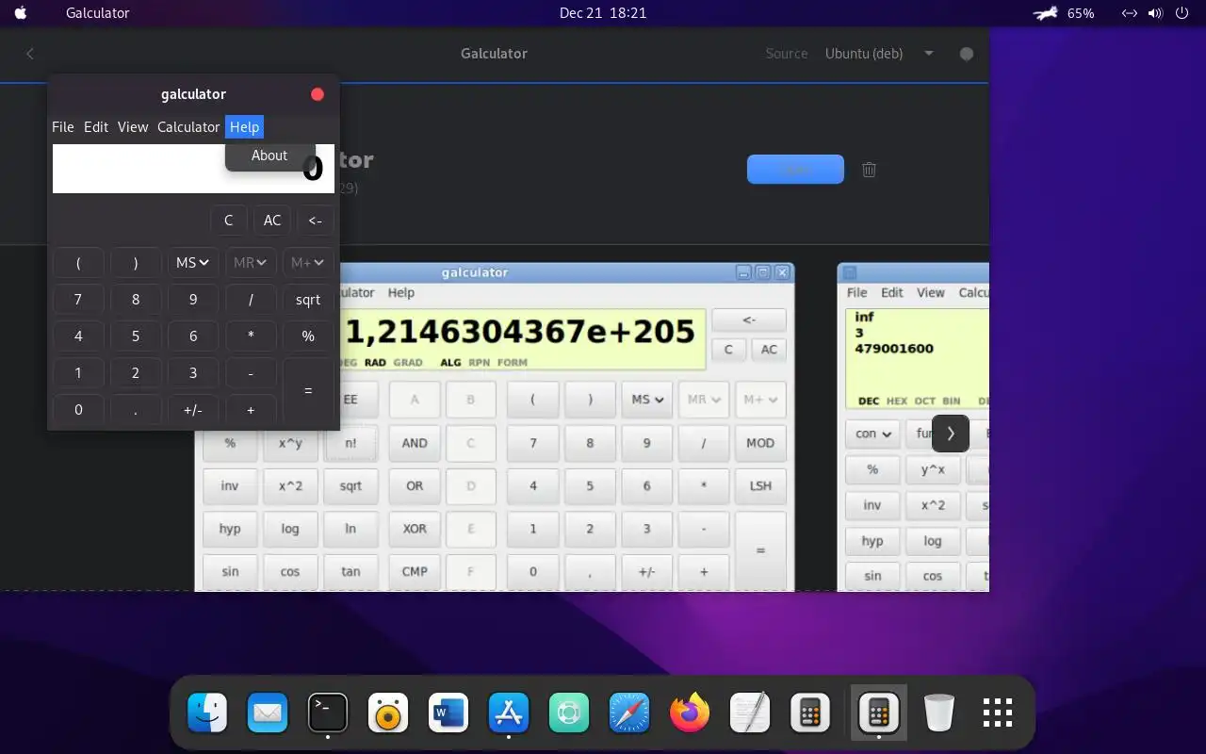Open the View menu in galculator
Screen dimensions: 1206x754
133,127
